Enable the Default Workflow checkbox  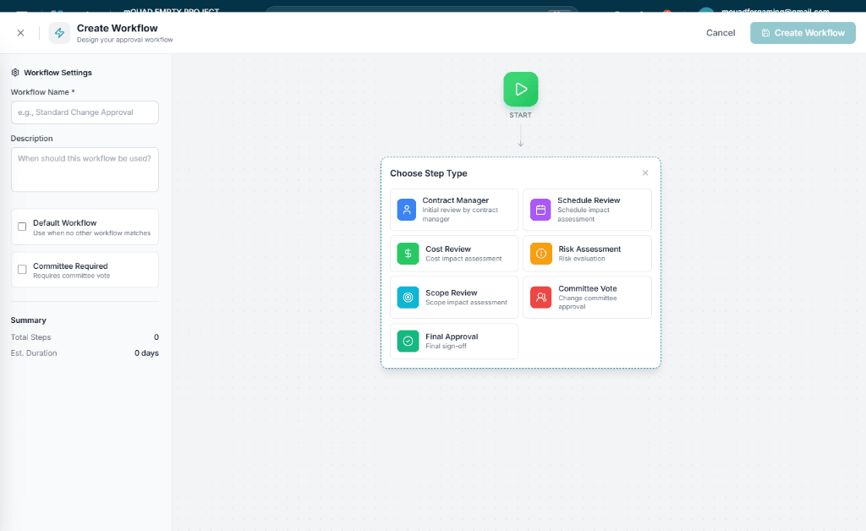pos(22,227)
